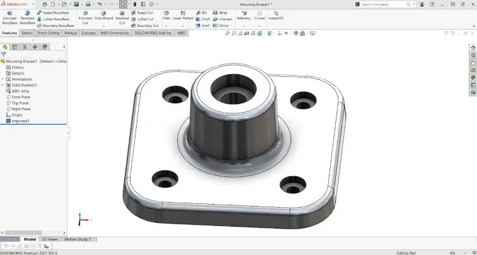Image resolution: width=477 pixels, height=255 pixels.
Task: Open the Evaluate tab
Action: tap(88, 33)
